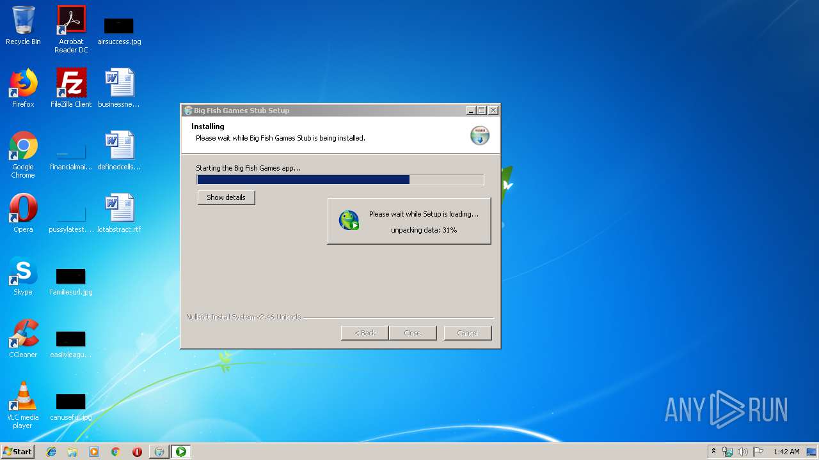Click the installation progress bar
This screenshot has width=819, height=460.
click(340, 180)
